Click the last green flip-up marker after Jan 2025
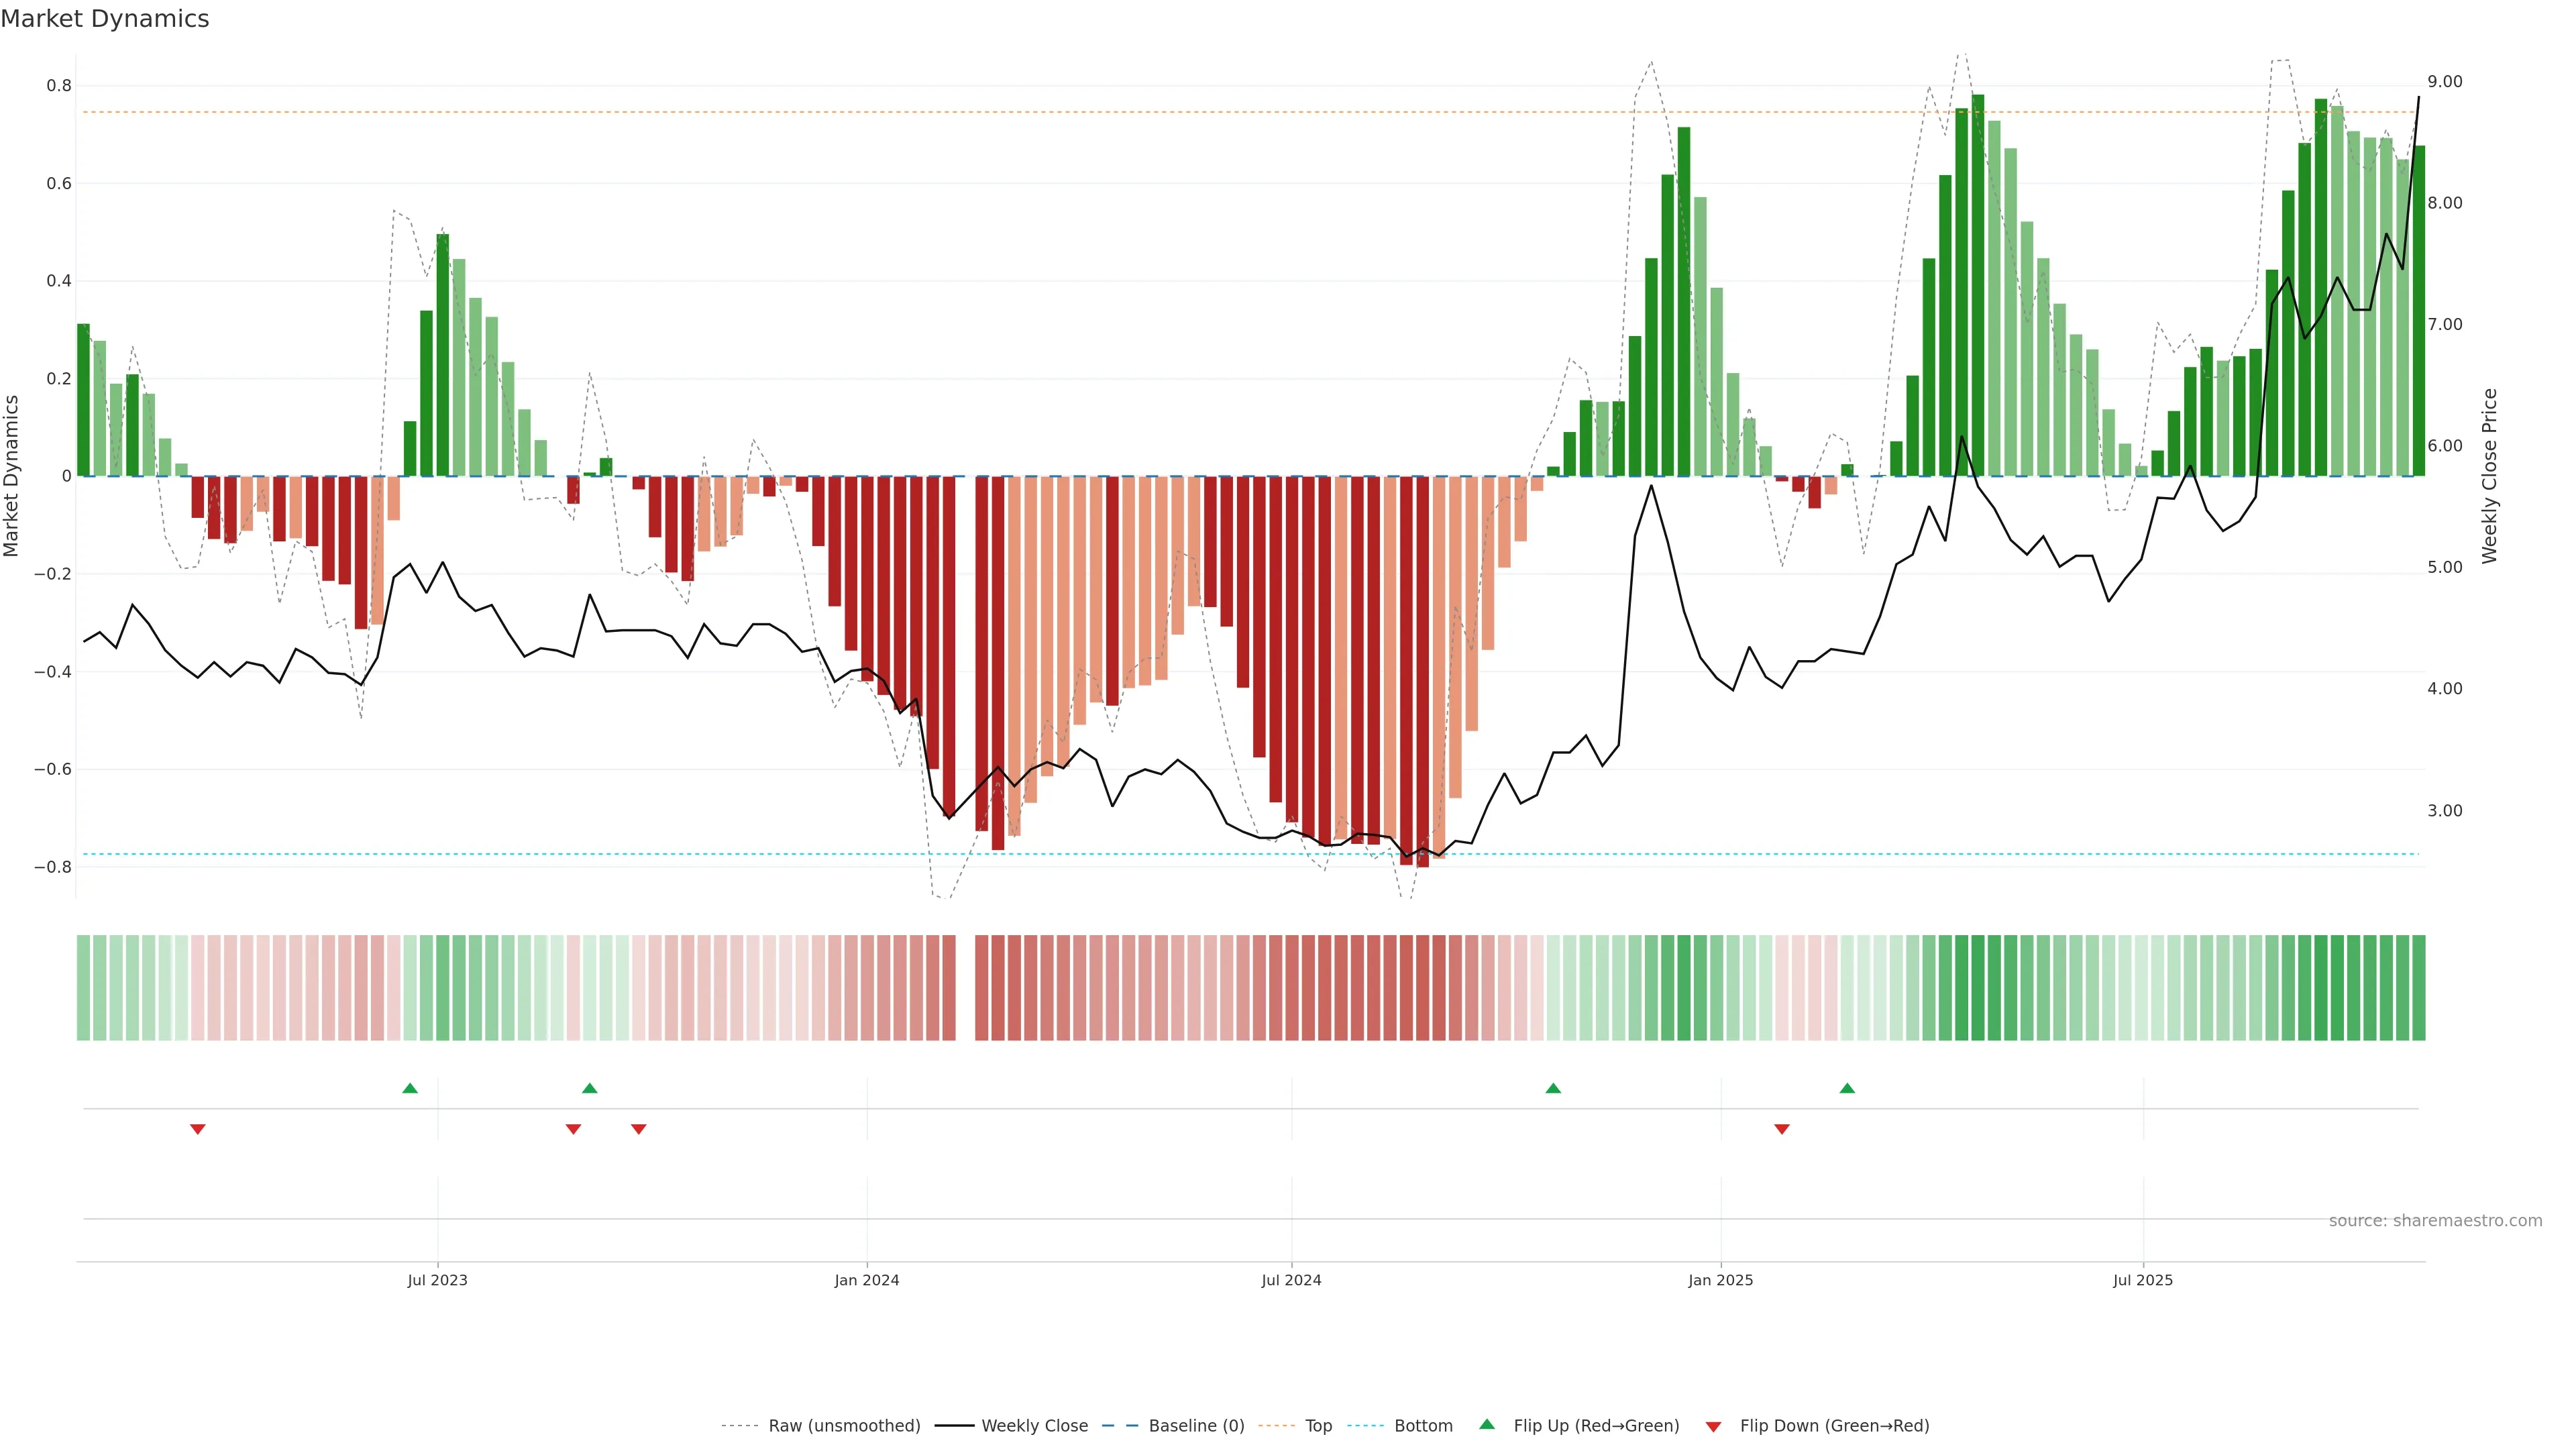The height and width of the screenshot is (1449, 2576). [1847, 1088]
